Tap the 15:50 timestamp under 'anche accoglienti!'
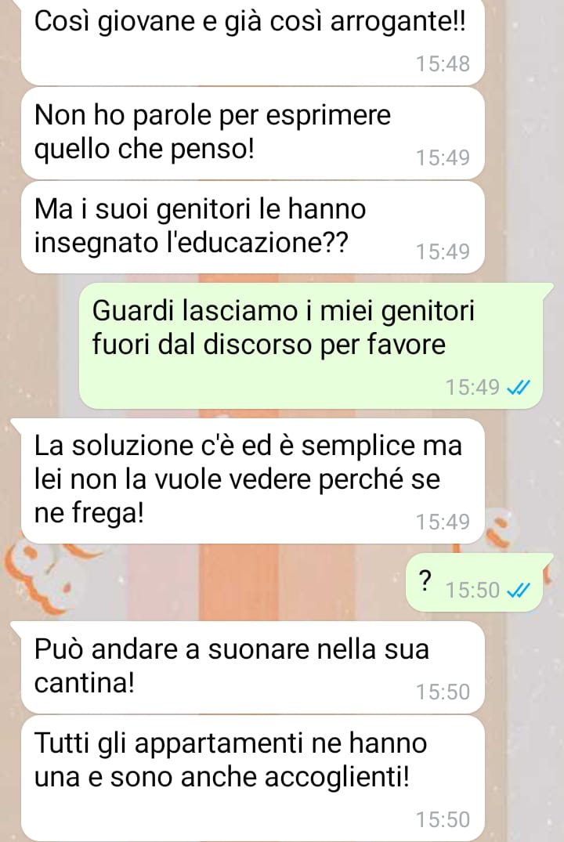Viewport: 564px width, 842px height. [443, 820]
